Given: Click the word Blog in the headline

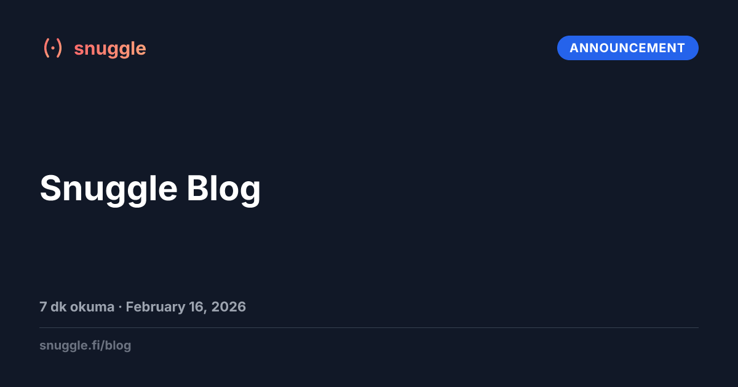Looking at the screenshot, I should click(x=223, y=188).
